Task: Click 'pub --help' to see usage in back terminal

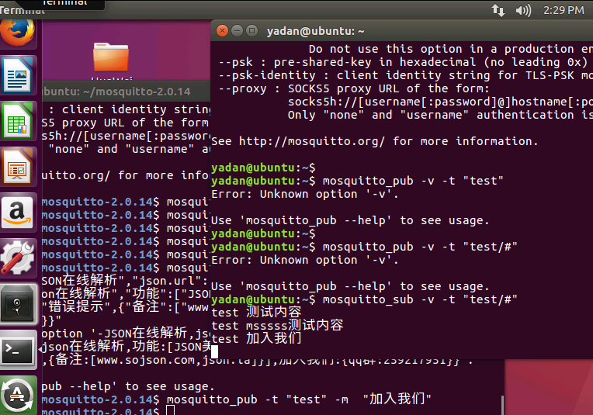Action: click(x=128, y=386)
